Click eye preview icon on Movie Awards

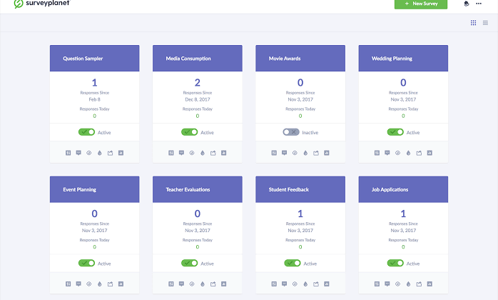[x=295, y=153]
